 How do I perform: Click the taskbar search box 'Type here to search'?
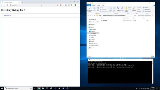click(x=18, y=88)
